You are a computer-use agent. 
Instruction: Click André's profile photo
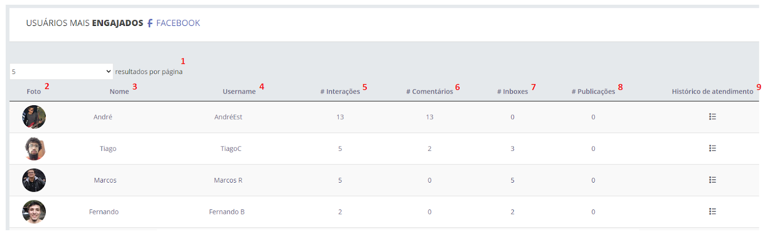(x=34, y=117)
